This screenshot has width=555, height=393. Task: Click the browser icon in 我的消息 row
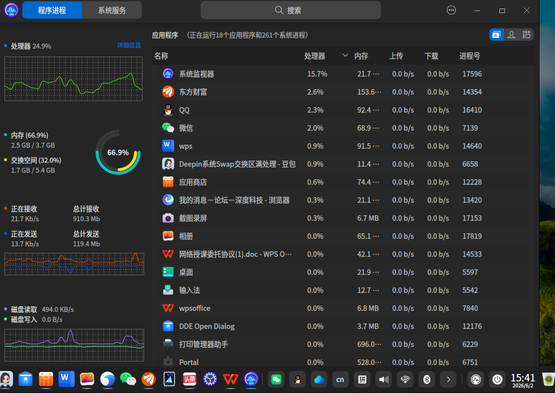(168, 200)
